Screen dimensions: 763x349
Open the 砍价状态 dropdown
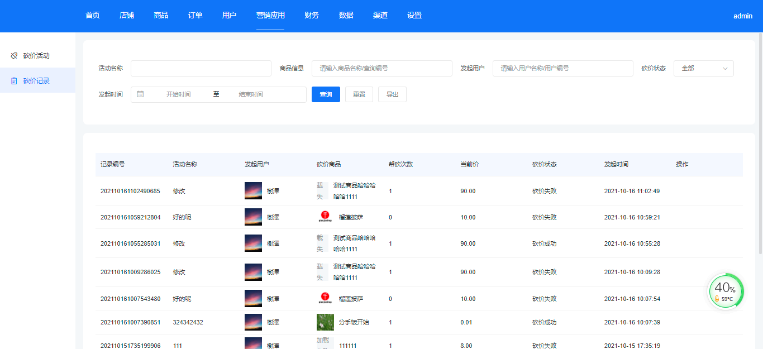(x=703, y=68)
